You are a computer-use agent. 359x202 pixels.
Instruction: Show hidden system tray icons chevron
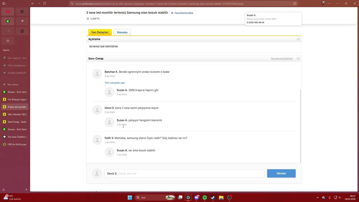317,198
